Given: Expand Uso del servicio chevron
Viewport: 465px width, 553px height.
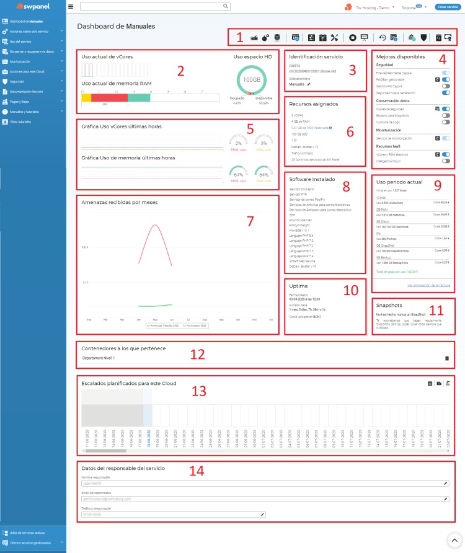Looking at the screenshot, I should [62, 41].
